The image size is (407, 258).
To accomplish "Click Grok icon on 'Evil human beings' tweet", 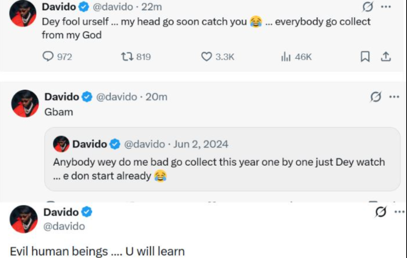I will (x=380, y=213).
